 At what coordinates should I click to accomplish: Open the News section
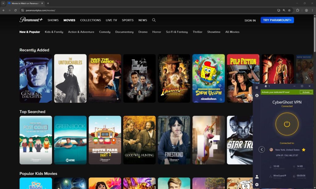pyautogui.click(x=143, y=20)
